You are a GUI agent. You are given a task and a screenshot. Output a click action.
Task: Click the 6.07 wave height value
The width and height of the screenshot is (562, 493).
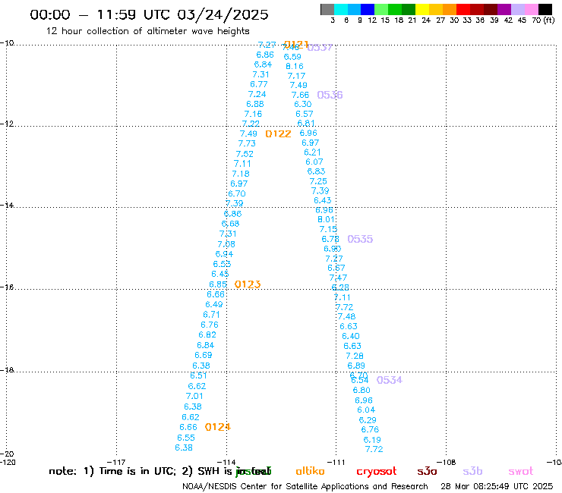314,162
